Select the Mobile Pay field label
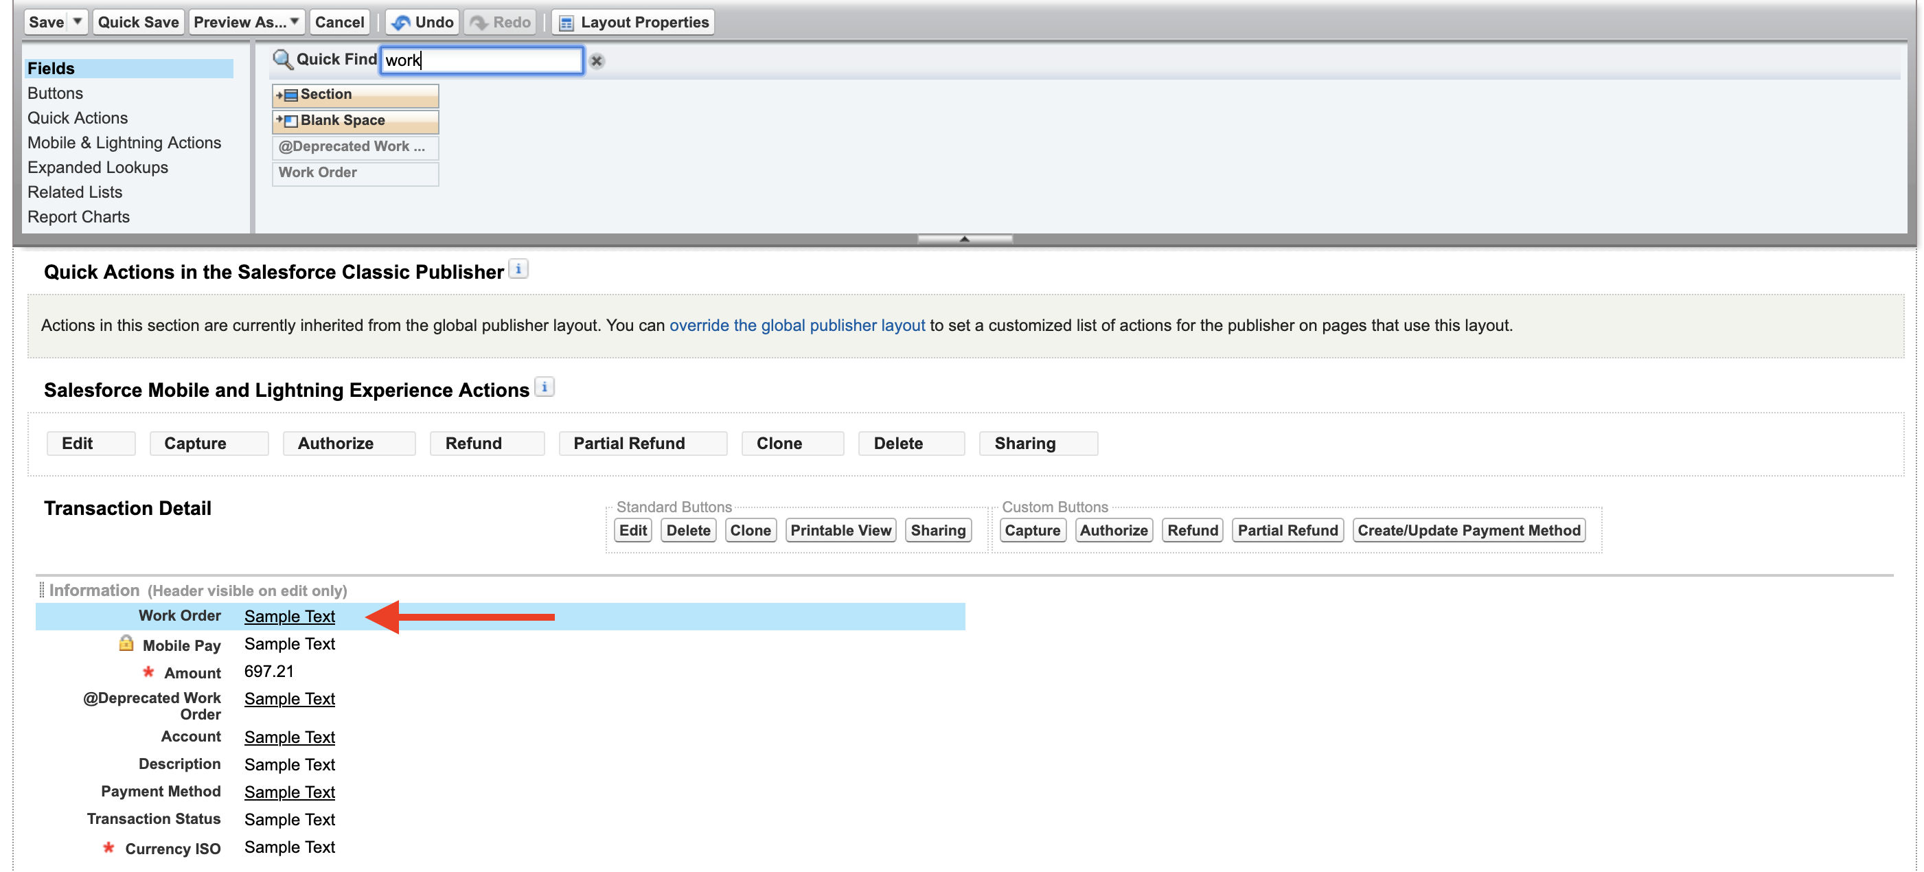1924x872 pixels. pyautogui.click(x=181, y=645)
